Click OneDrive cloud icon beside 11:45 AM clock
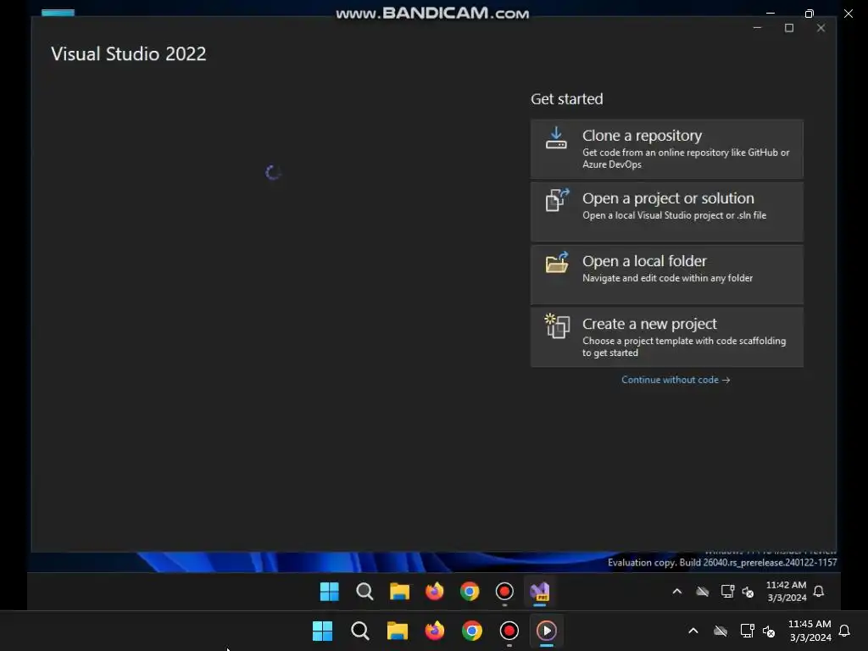Screen dimensions: 868x651 721,631
